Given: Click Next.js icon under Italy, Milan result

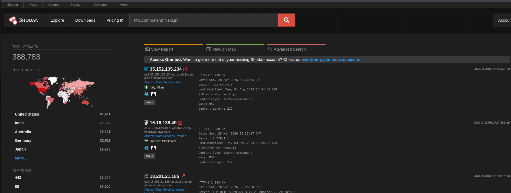Looking at the screenshot, I should (153, 94).
